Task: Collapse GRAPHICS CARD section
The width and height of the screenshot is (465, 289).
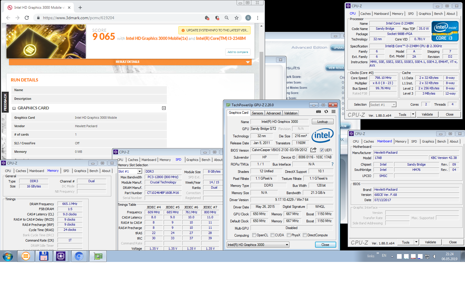Action: pos(164,108)
